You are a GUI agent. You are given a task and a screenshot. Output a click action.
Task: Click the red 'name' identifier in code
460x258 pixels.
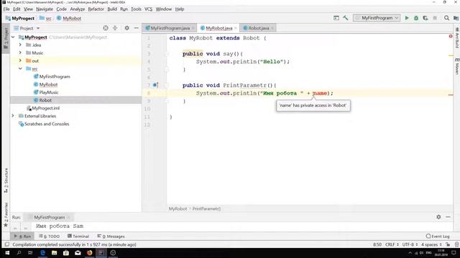pos(319,93)
